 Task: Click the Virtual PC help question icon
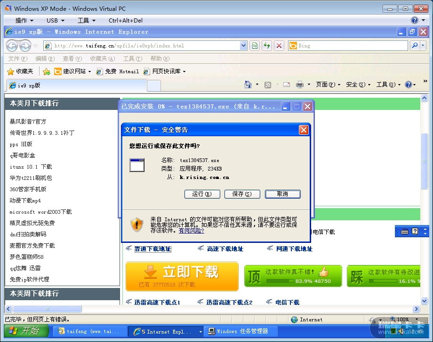point(415,20)
